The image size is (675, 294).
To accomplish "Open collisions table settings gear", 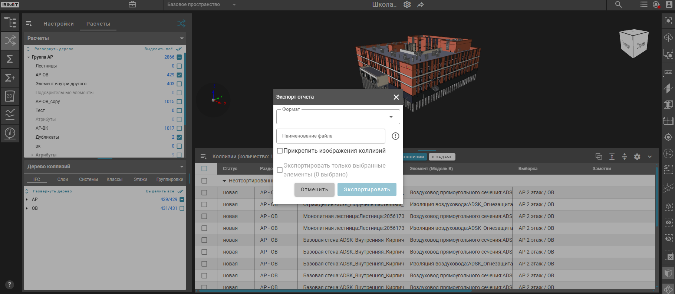I will [637, 156].
